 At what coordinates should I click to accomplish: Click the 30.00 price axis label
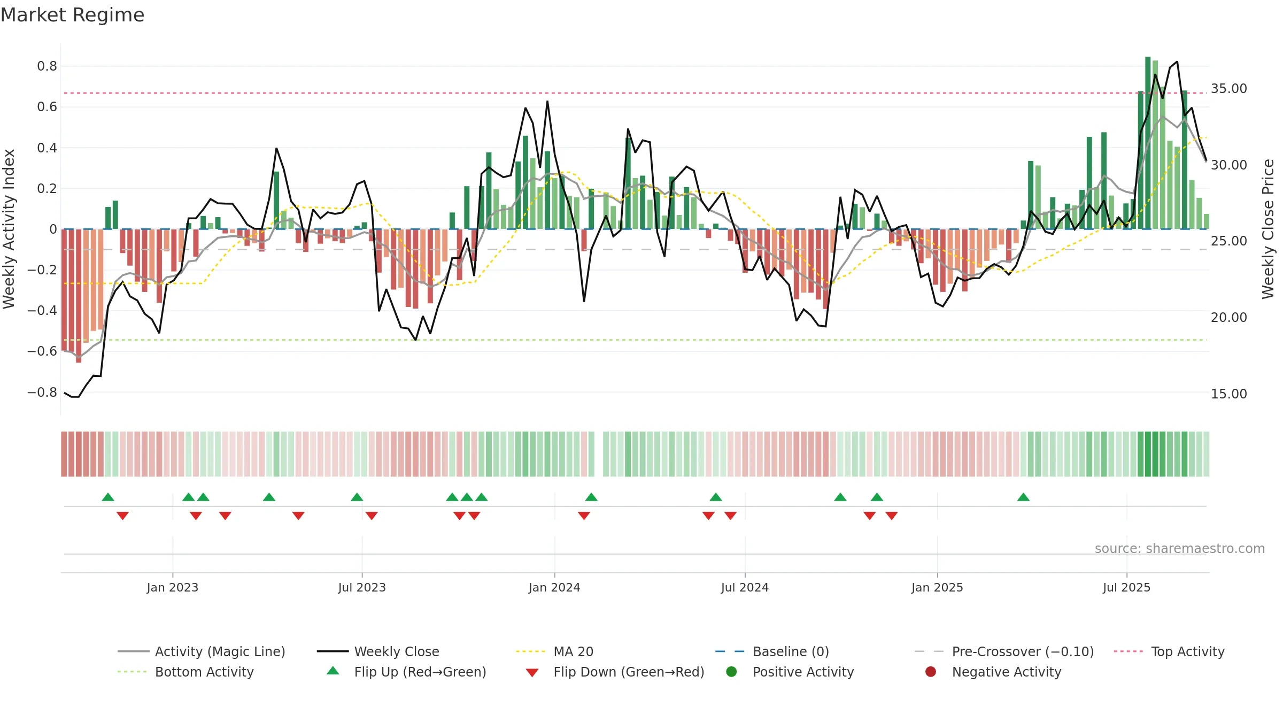point(1229,165)
